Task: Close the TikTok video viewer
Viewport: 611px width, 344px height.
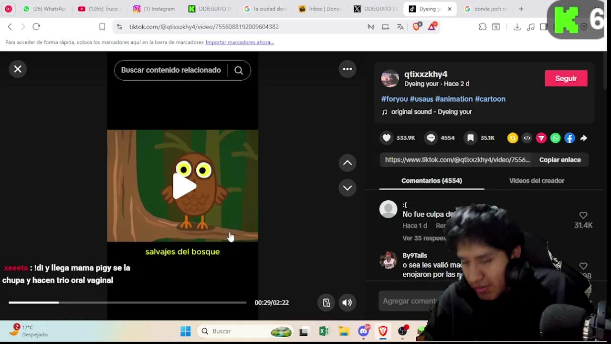Action: 18,69
